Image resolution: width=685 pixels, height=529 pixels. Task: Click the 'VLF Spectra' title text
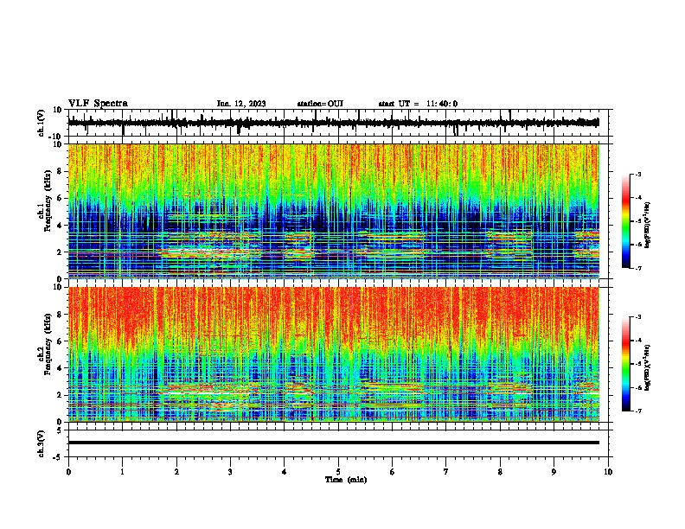(98, 104)
